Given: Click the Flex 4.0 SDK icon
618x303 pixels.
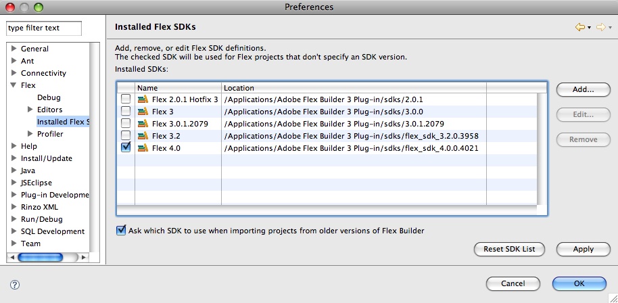Looking at the screenshot, I should tap(143, 148).
